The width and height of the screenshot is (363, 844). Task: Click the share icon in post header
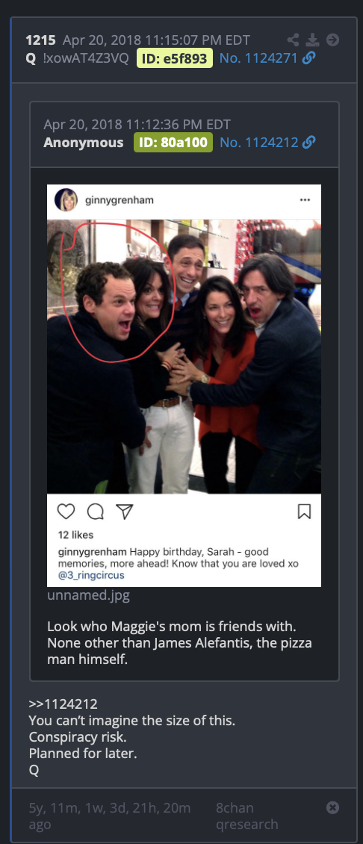pos(293,40)
